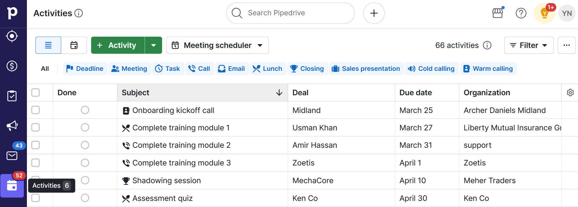The image size is (578, 207).
Task: Open table column settings gear
Action: pyautogui.click(x=570, y=93)
